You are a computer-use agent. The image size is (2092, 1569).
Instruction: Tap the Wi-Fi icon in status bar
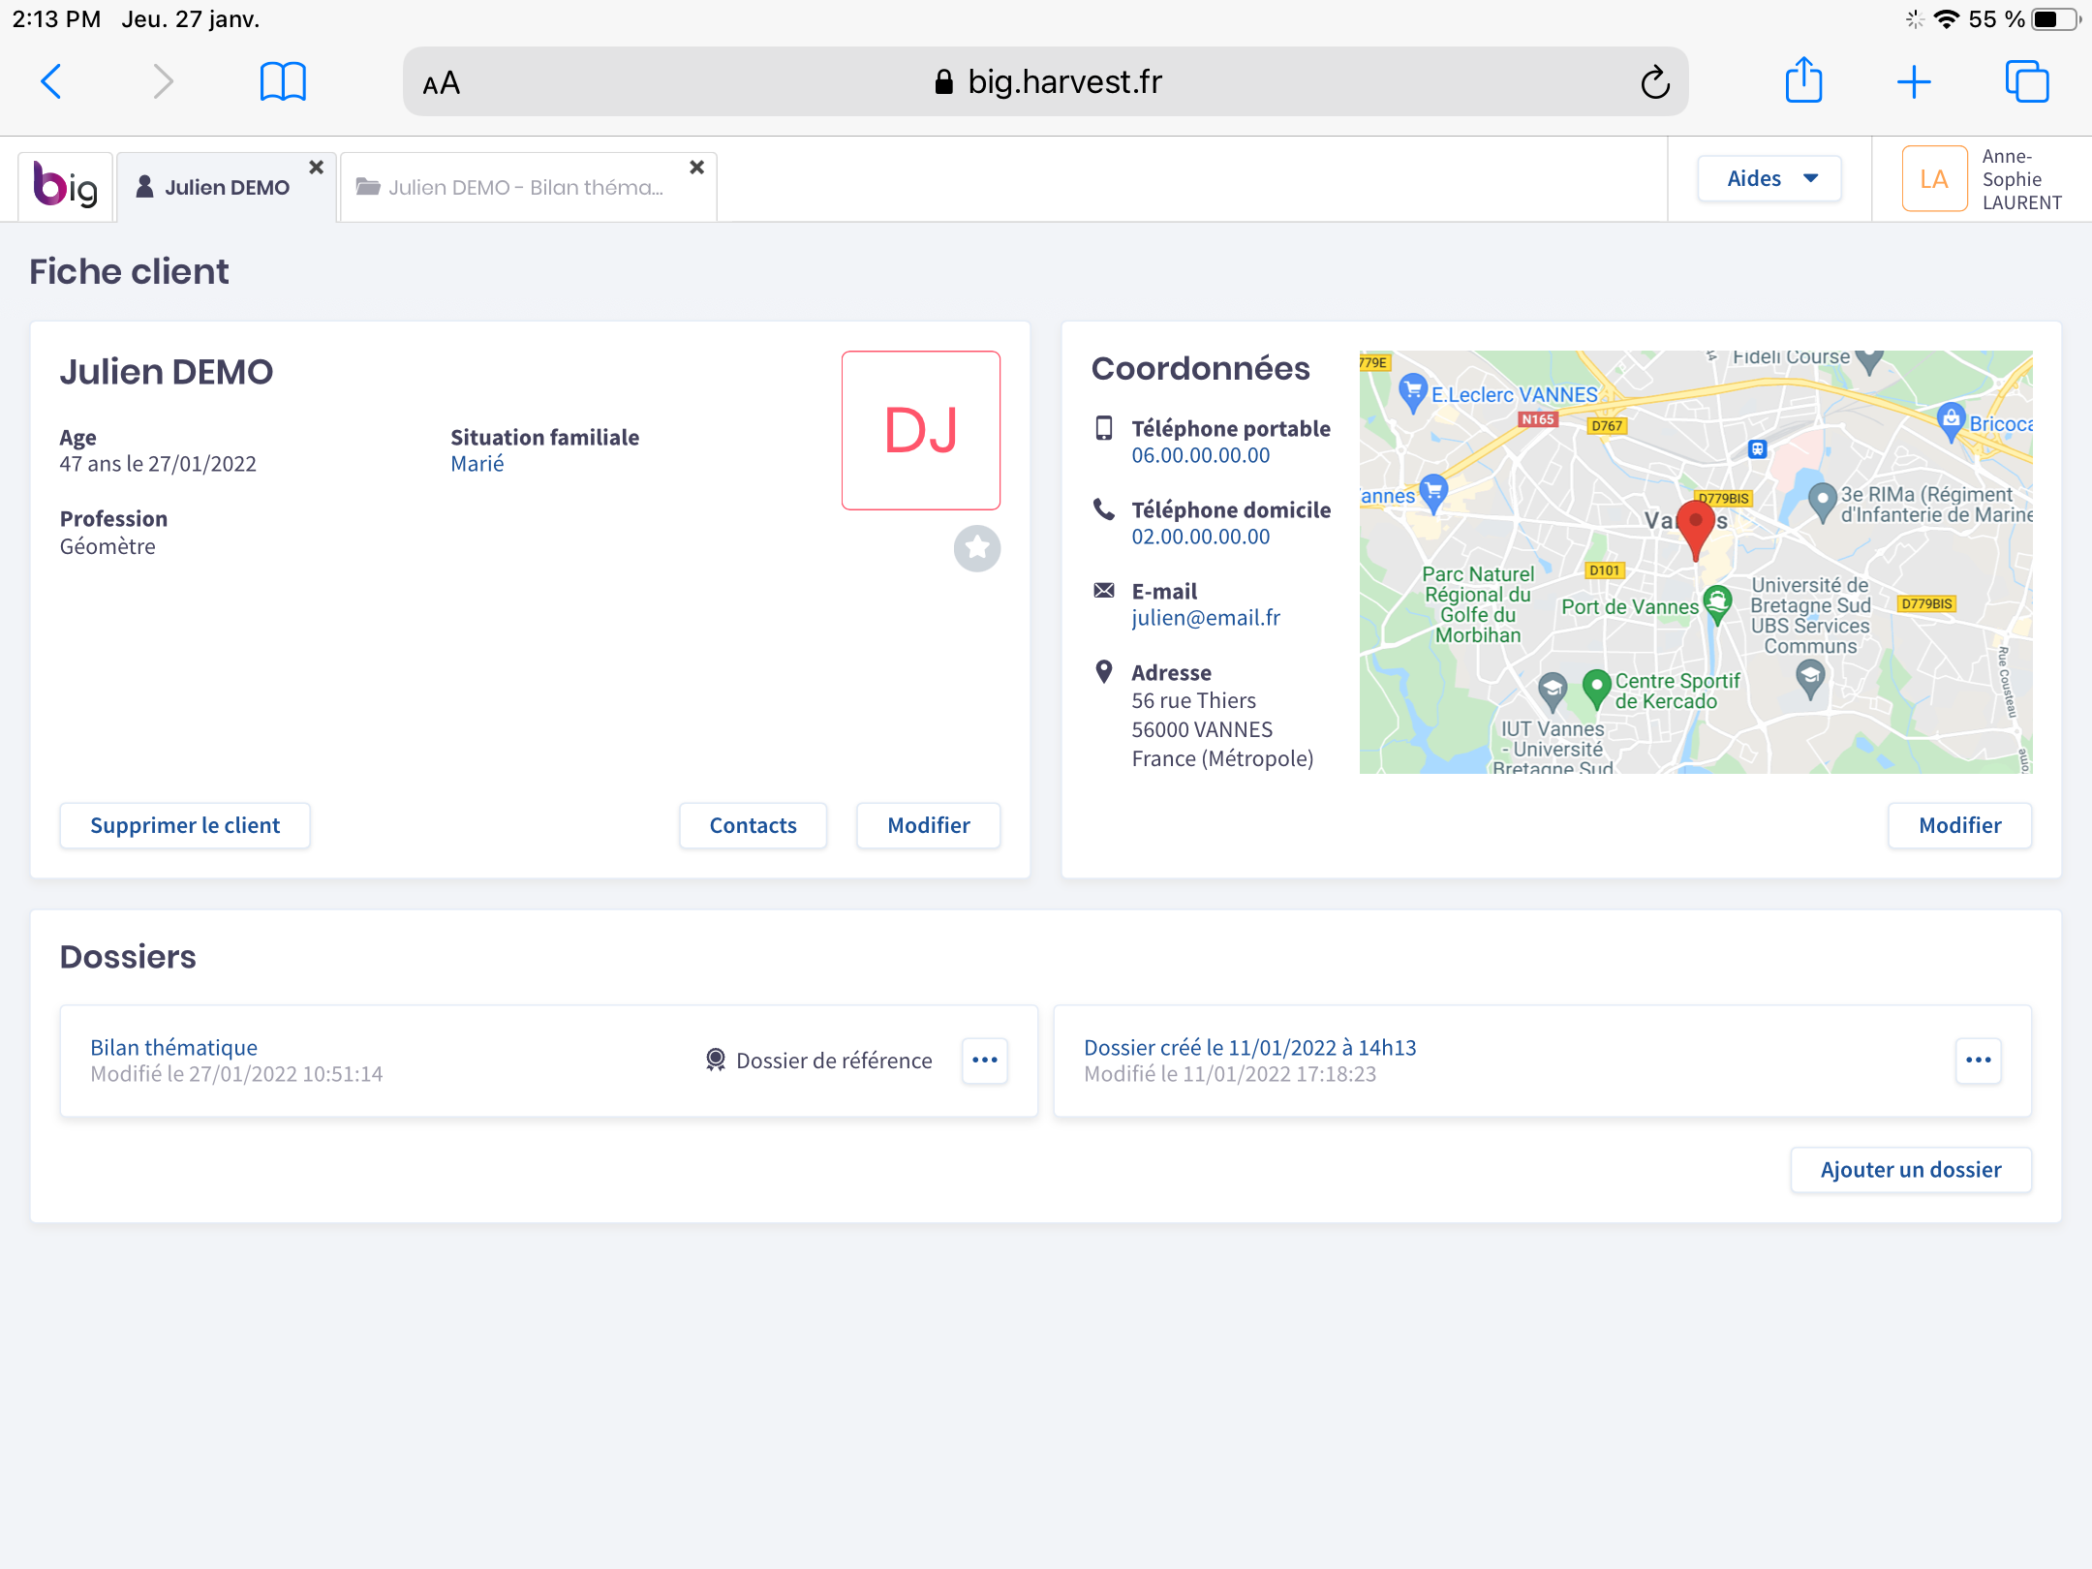pyautogui.click(x=1946, y=19)
